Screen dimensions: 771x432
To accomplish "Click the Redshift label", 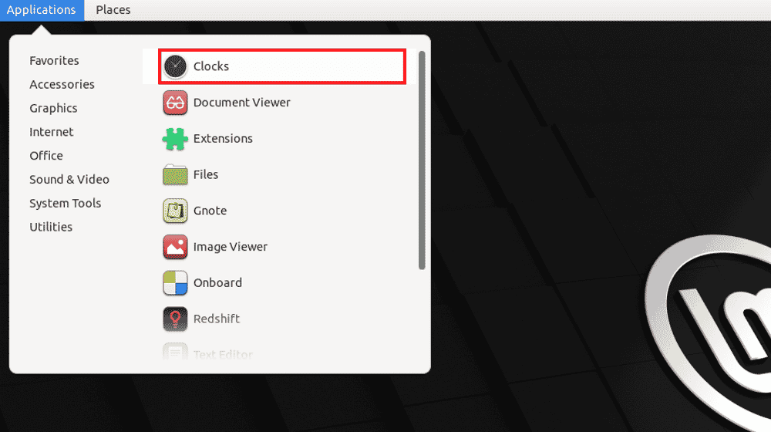I will click(x=217, y=319).
